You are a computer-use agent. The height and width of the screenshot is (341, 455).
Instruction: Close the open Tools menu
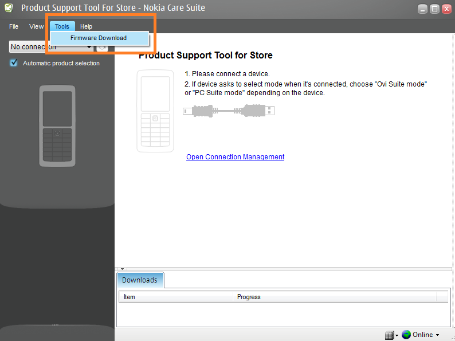click(x=62, y=26)
